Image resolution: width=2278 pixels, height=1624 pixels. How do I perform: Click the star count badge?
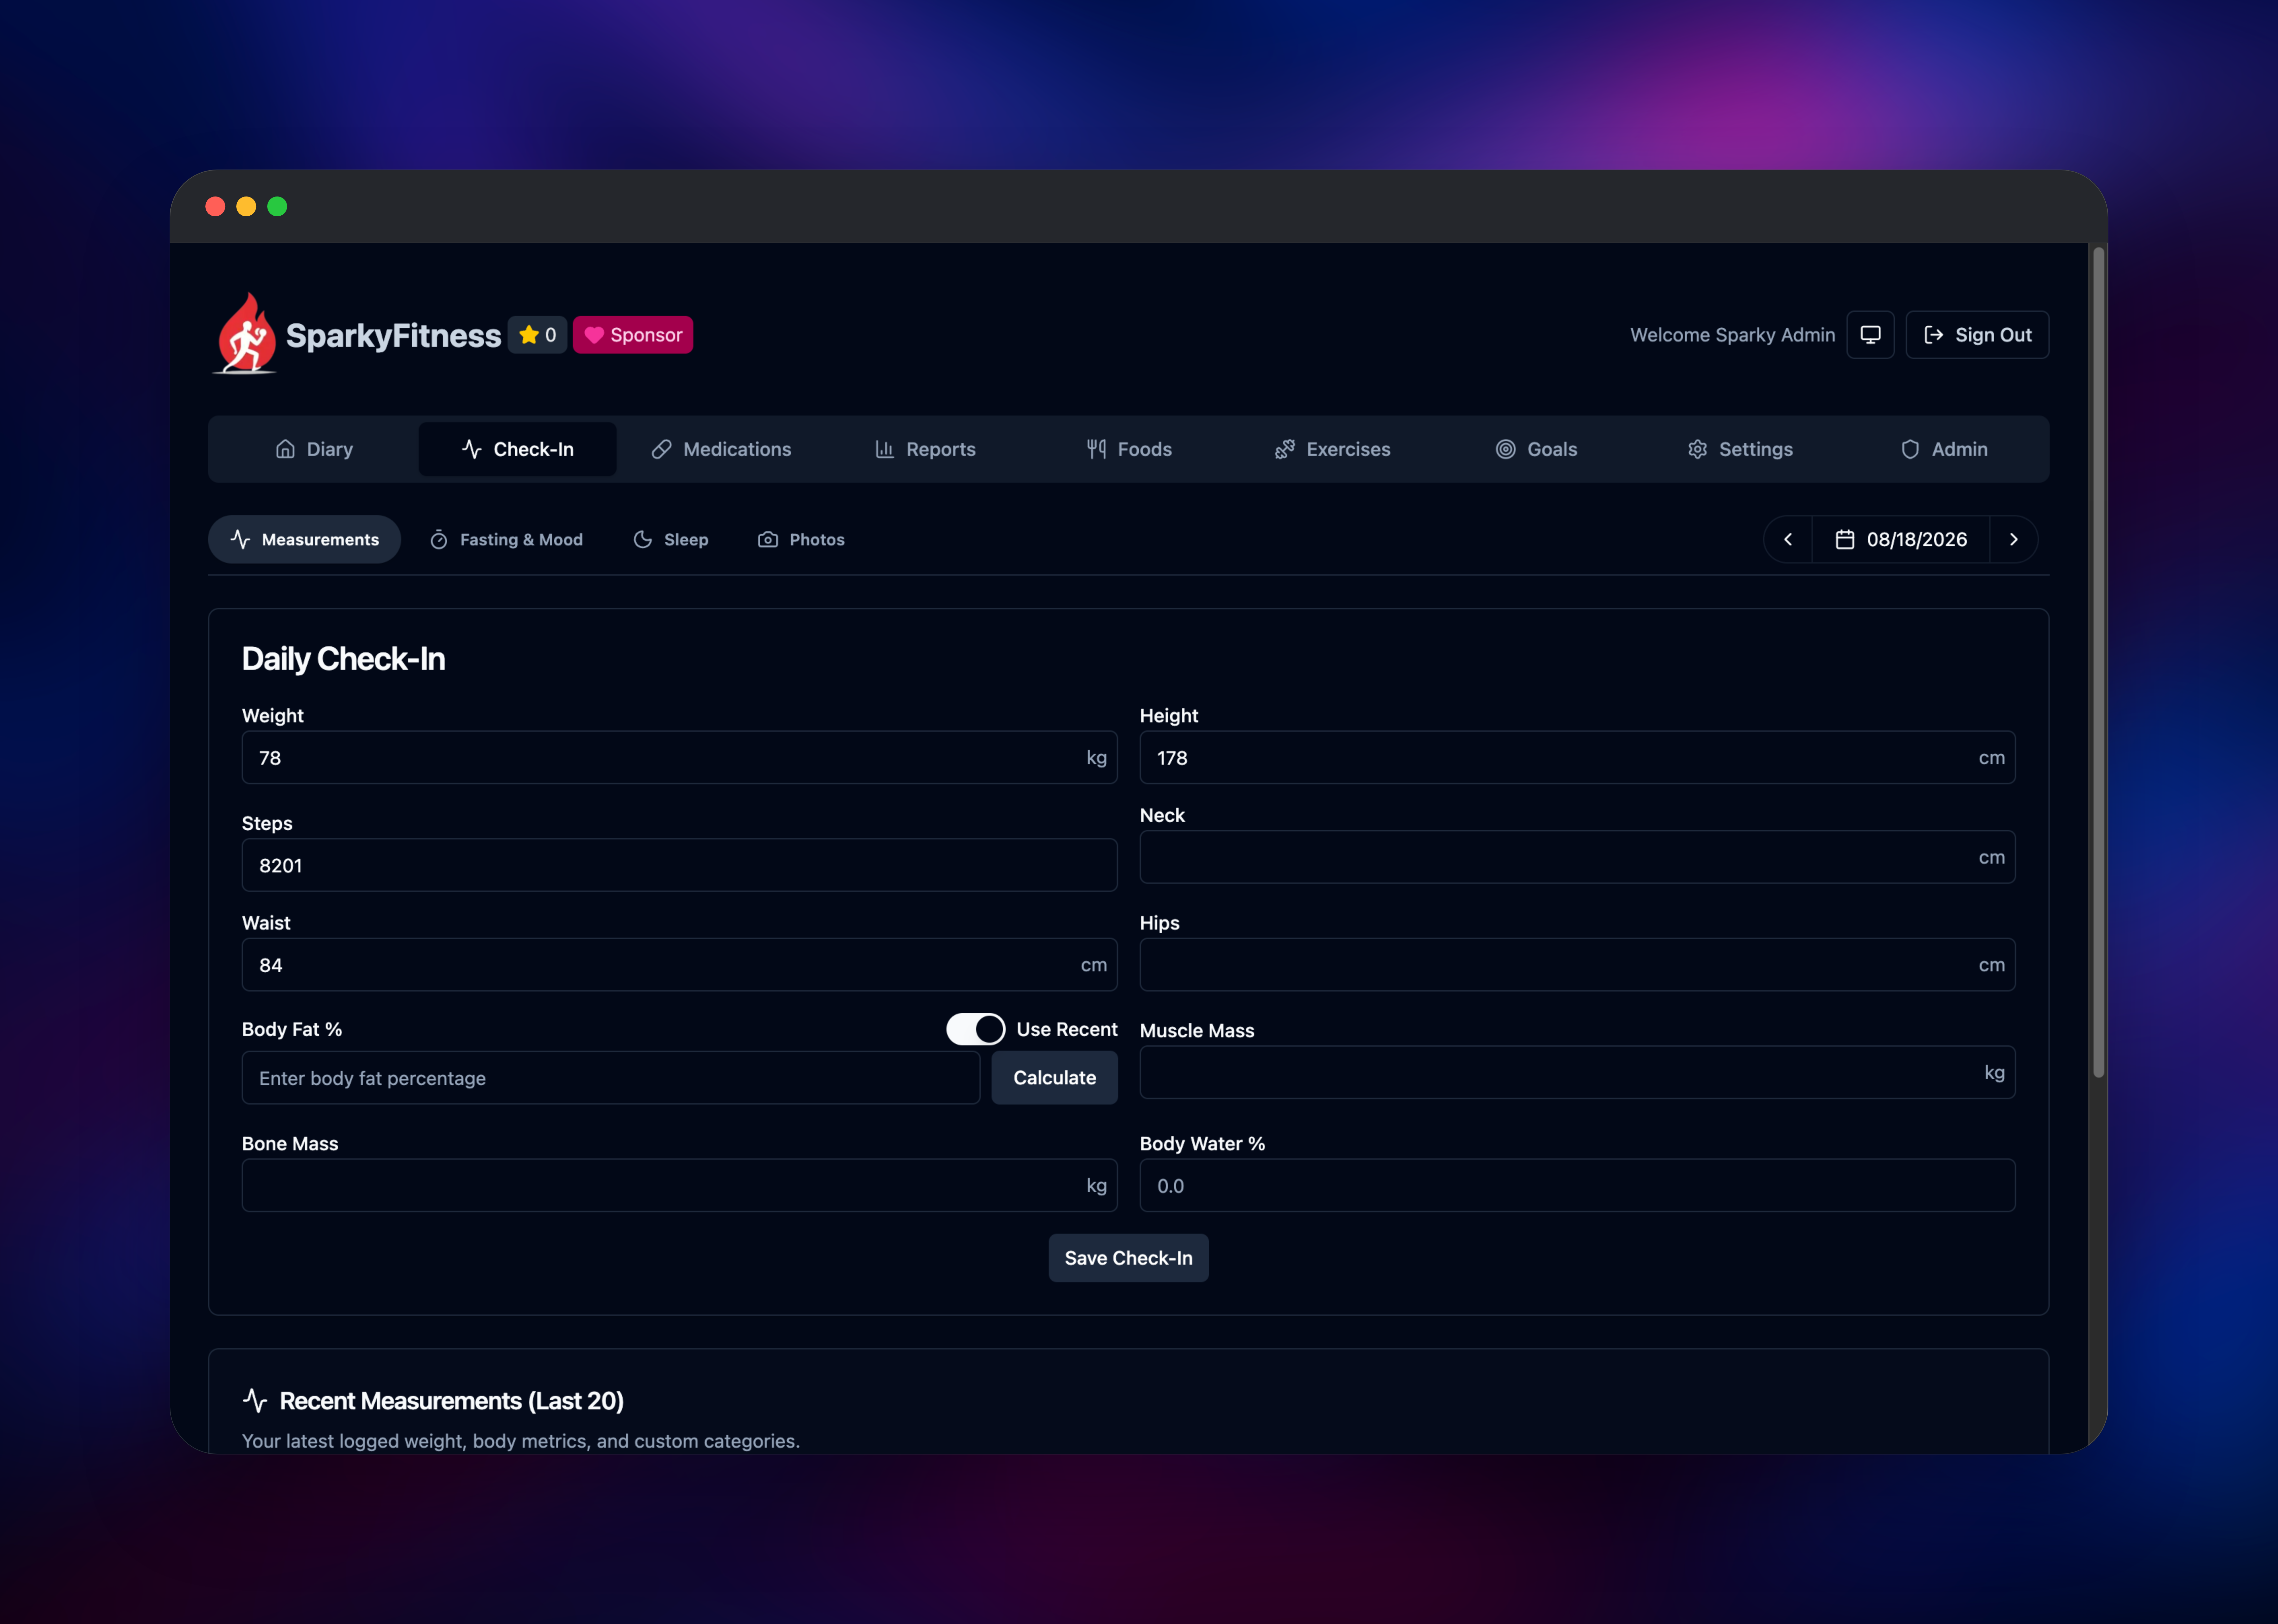click(537, 335)
